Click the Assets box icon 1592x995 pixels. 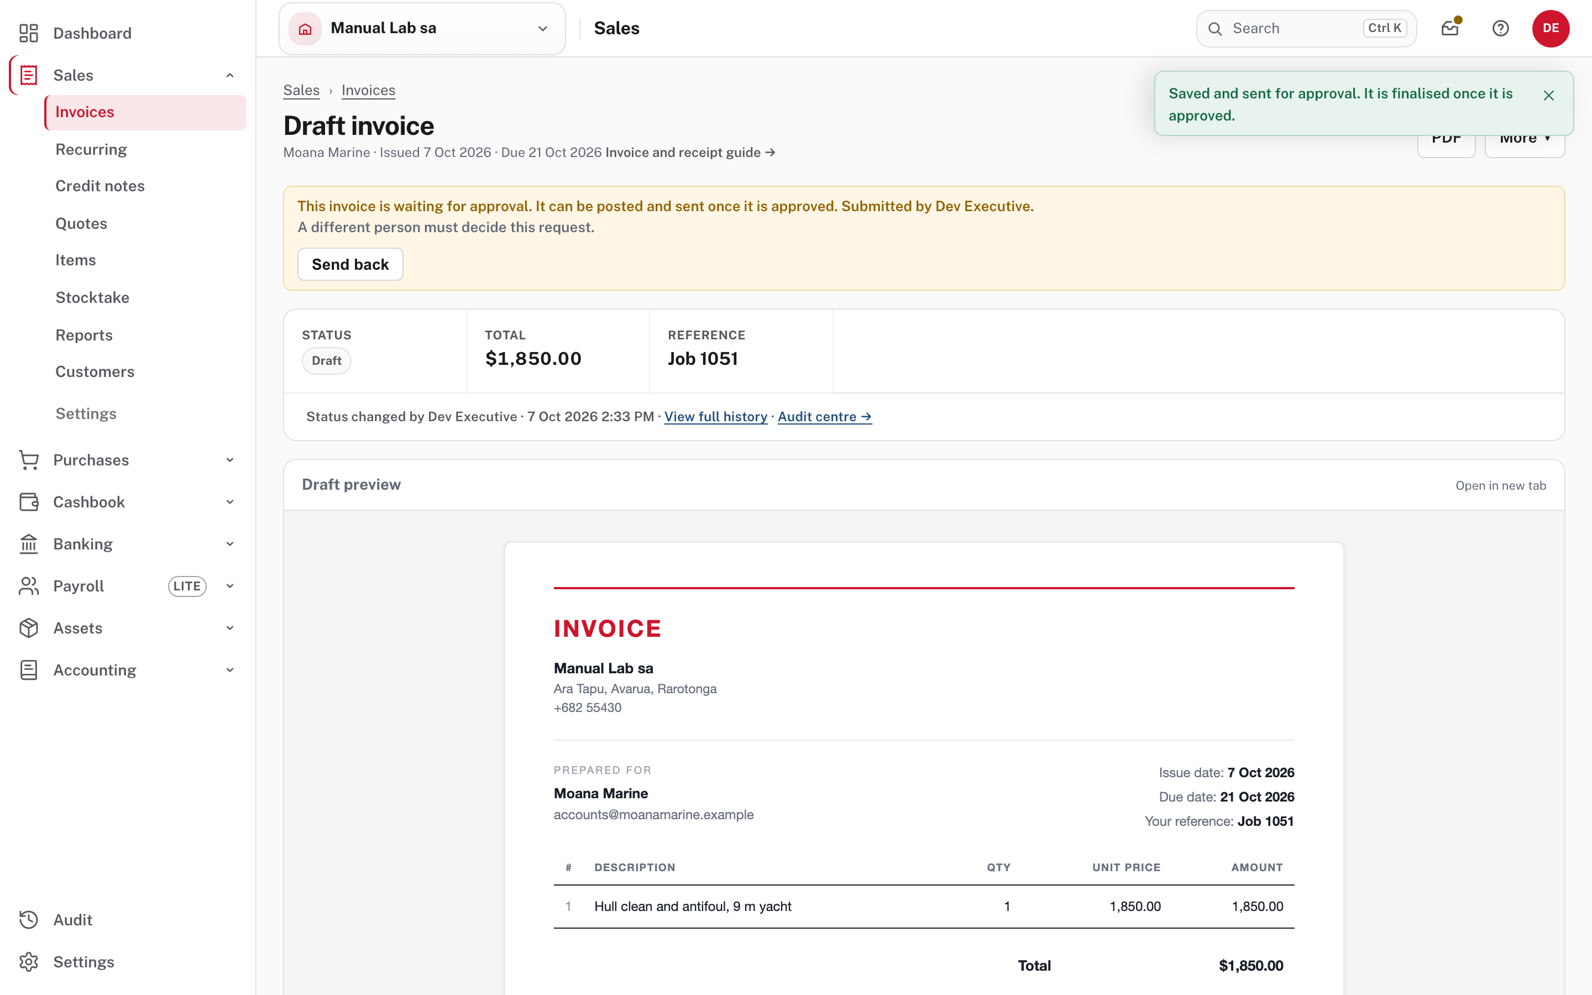click(28, 628)
